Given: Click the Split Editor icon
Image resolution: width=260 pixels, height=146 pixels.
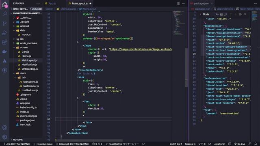Looking at the screenshot, I should pos(178,3).
